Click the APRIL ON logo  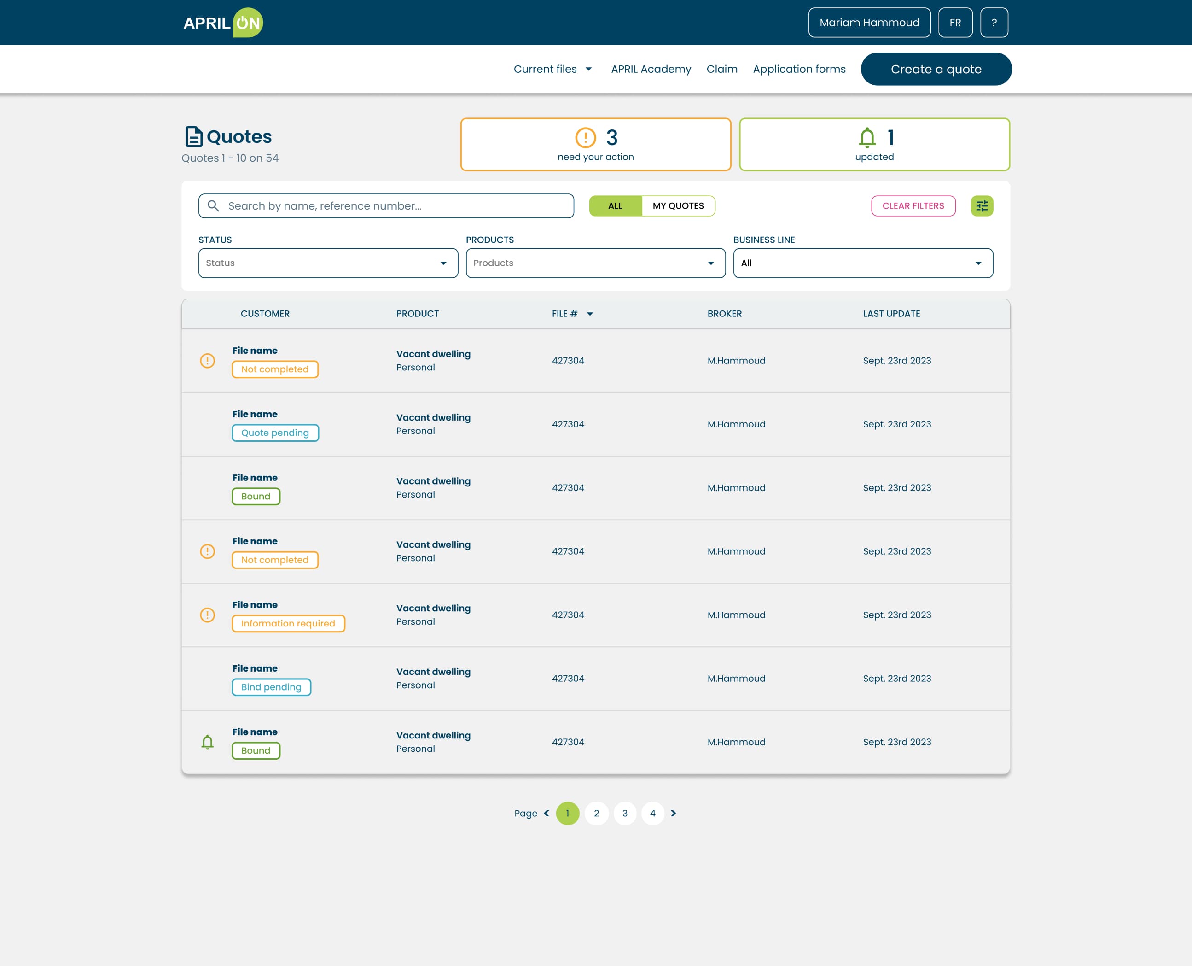[223, 23]
